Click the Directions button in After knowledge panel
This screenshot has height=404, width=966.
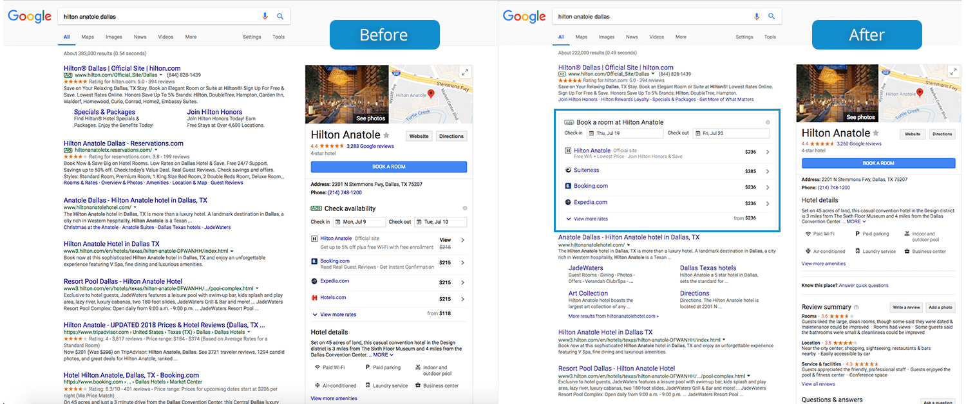click(942, 134)
